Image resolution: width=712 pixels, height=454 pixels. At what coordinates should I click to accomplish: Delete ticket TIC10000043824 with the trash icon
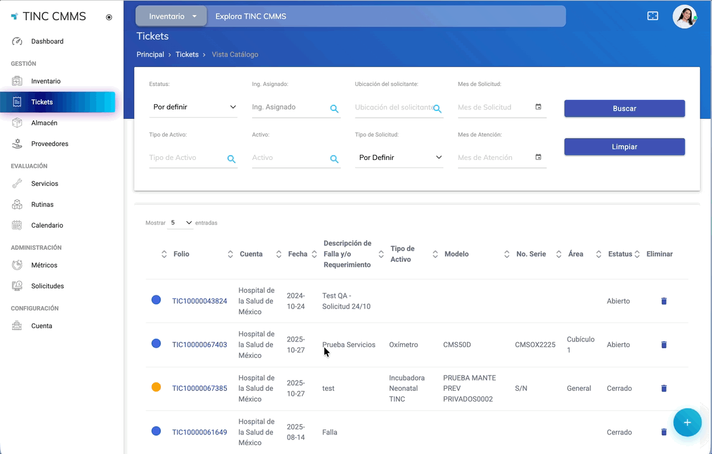pos(664,301)
